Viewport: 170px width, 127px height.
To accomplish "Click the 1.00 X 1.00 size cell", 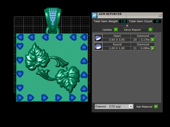I will 117,48.
